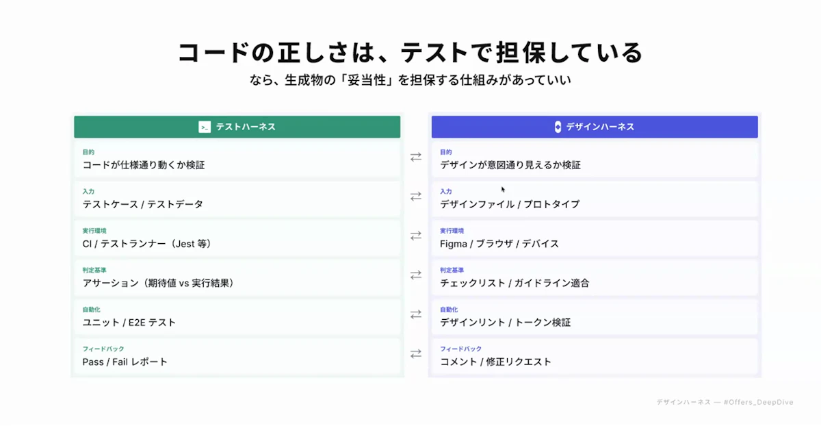Click チェックリスト / ガイドライン適合 text
The height and width of the screenshot is (426, 821).
pyautogui.click(x=514, y=283)
